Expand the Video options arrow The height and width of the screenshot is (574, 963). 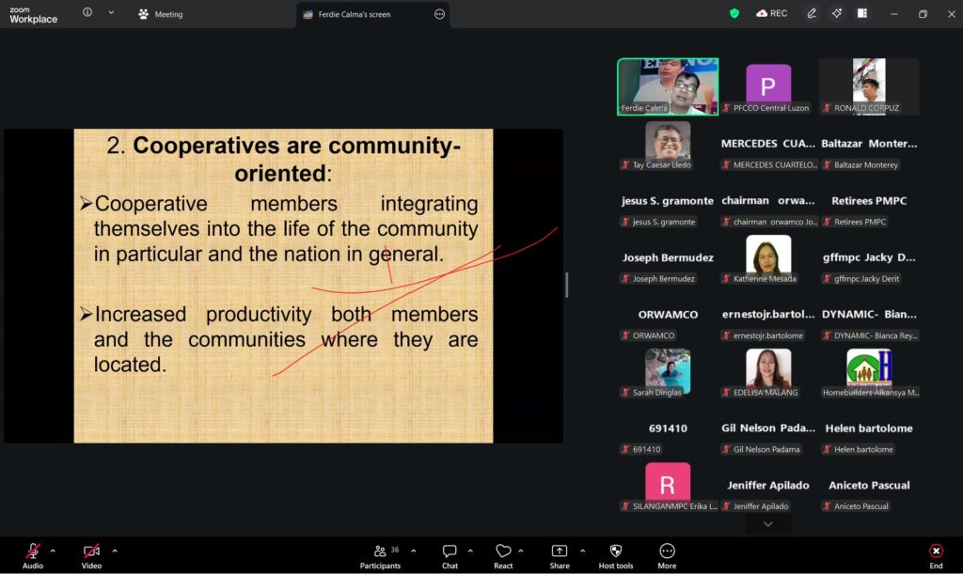(115, 551)
